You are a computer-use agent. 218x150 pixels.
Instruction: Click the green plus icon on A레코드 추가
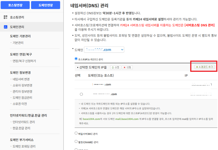[x=197, y=67]
